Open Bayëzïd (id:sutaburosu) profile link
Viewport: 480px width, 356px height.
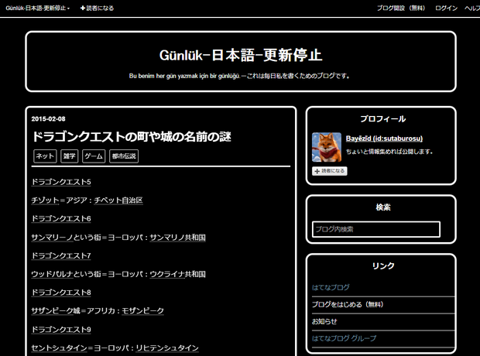click(384, 139)
